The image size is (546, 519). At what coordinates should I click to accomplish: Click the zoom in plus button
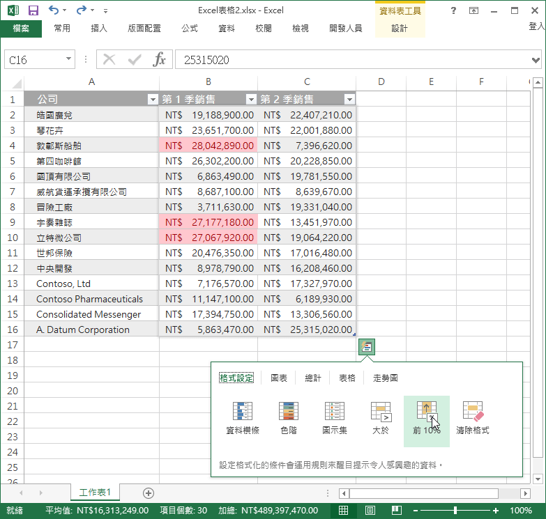[496, 511]
